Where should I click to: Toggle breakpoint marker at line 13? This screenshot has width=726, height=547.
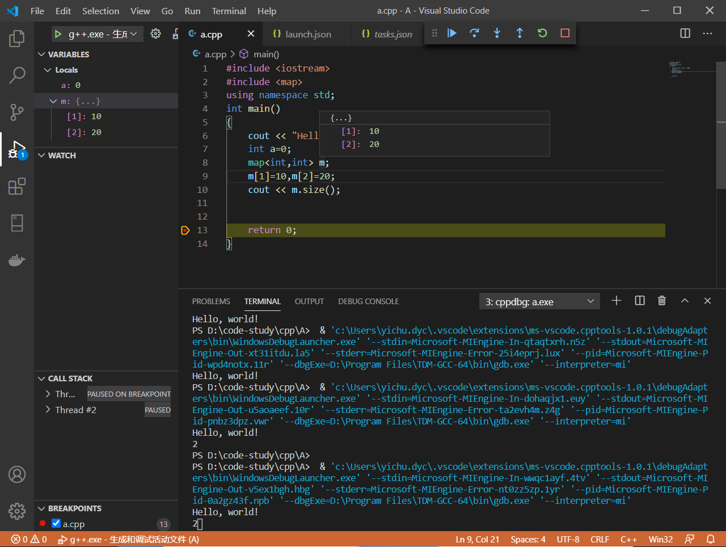pyautogui.click(x=185, y=230)
